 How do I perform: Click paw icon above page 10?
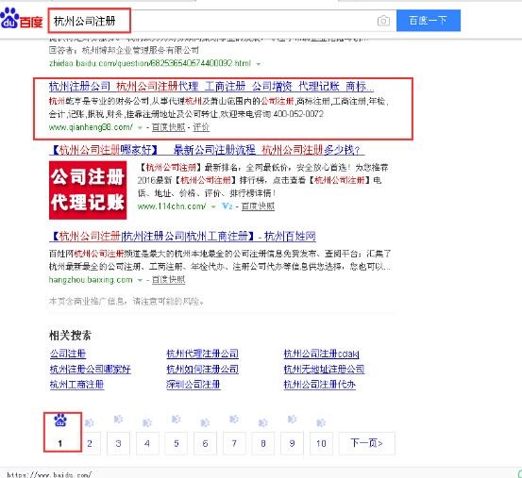tap(321, 422)
